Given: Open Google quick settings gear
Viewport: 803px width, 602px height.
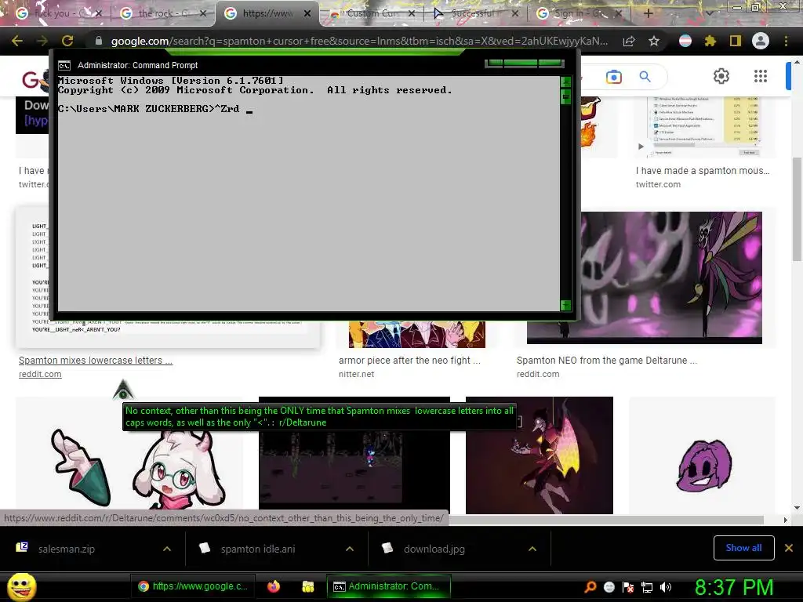Looking at the screenshot, I should (721, 76).
